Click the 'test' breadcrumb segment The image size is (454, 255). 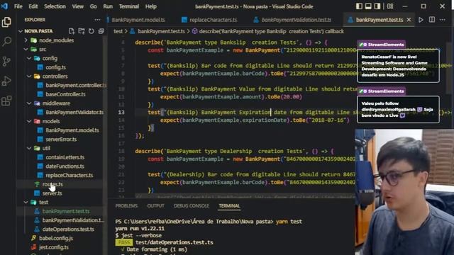(x=118, y=31)
